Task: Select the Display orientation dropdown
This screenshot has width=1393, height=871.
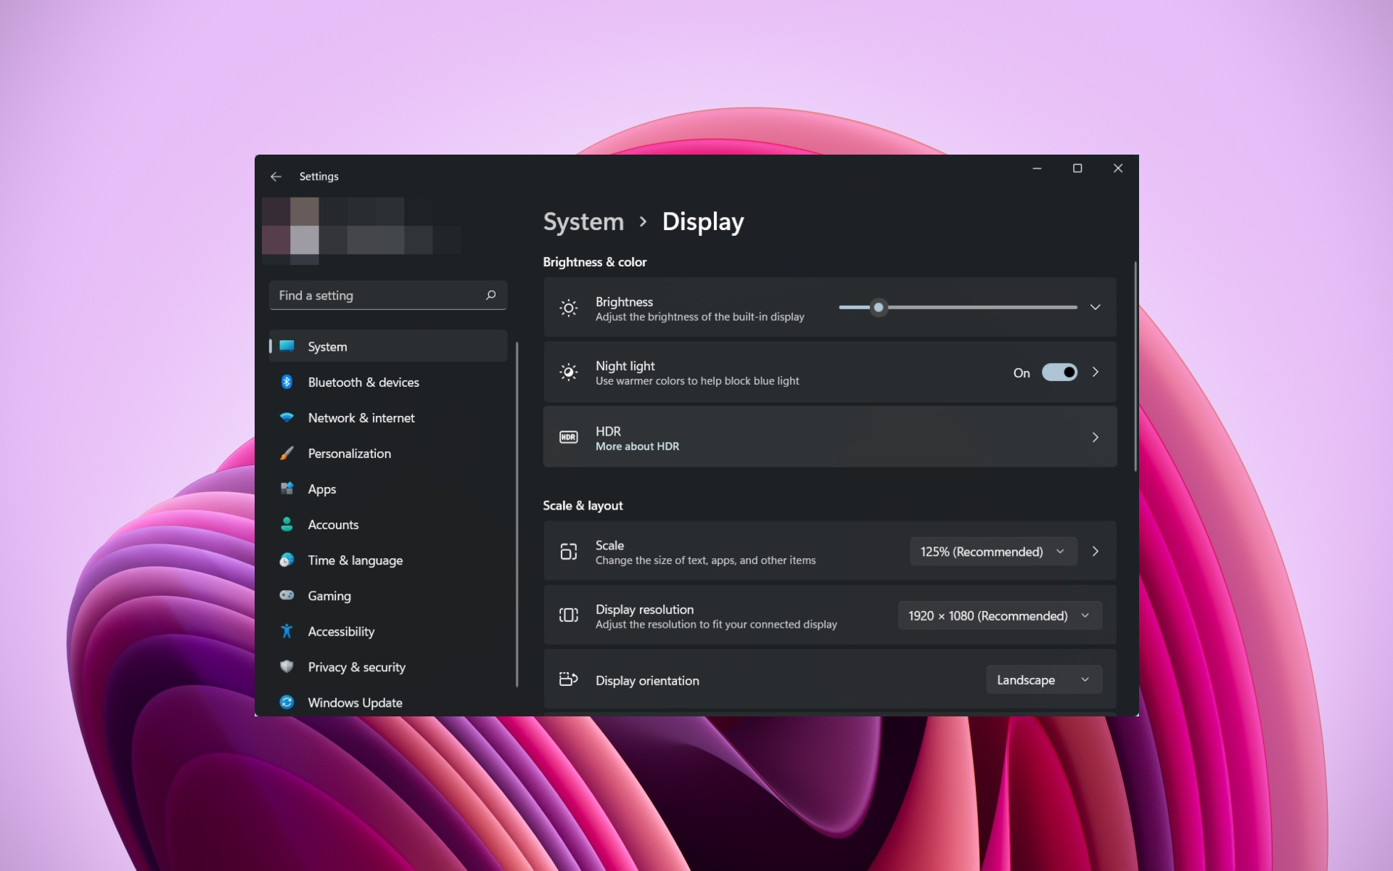Action: pyautogui.click(x=1043, y=679)
